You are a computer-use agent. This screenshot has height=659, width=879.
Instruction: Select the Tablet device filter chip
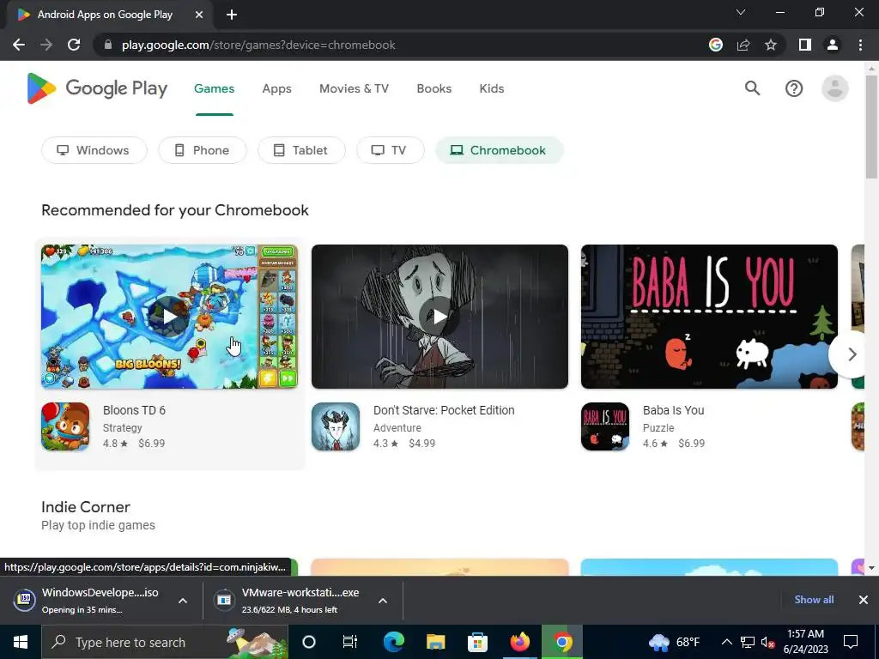point(301,150)
